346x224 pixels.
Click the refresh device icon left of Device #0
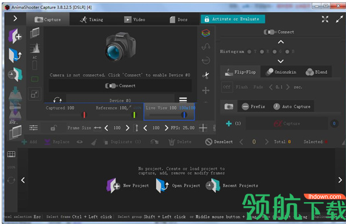(57, 100)
